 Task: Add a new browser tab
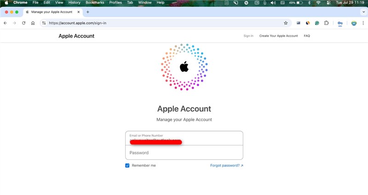coord(88,12)
